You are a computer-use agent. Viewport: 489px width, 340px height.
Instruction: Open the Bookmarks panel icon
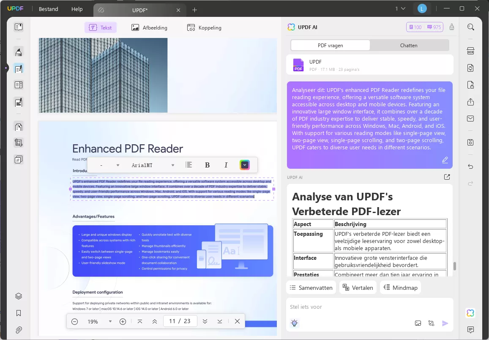pos(19,313)
